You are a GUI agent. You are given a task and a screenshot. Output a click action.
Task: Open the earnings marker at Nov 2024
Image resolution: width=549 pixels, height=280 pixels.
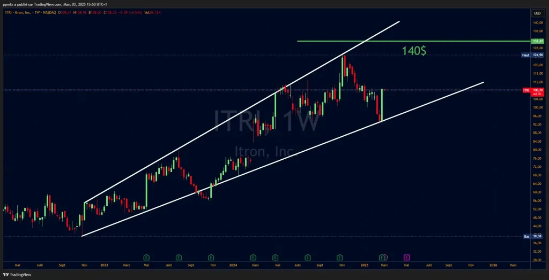click(339, 258)
